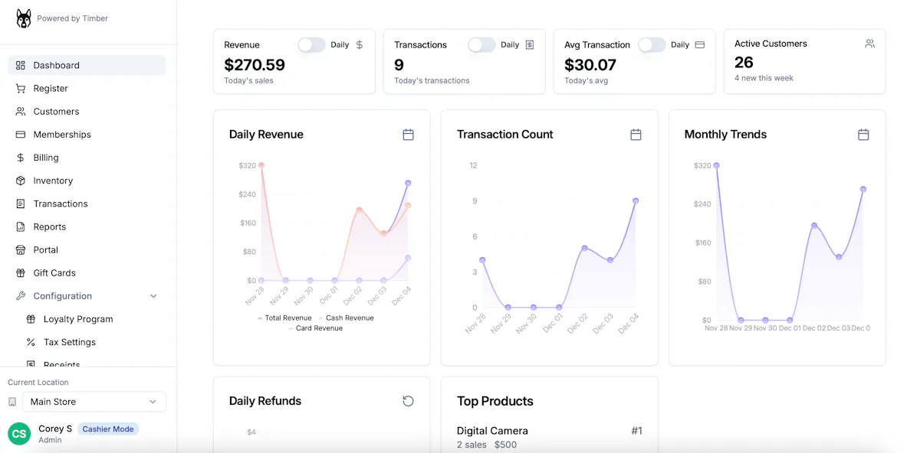Screen dimensions: 920x453
Task: Open the Customers page
Action: pyautogui.click(x=87, y=111)
